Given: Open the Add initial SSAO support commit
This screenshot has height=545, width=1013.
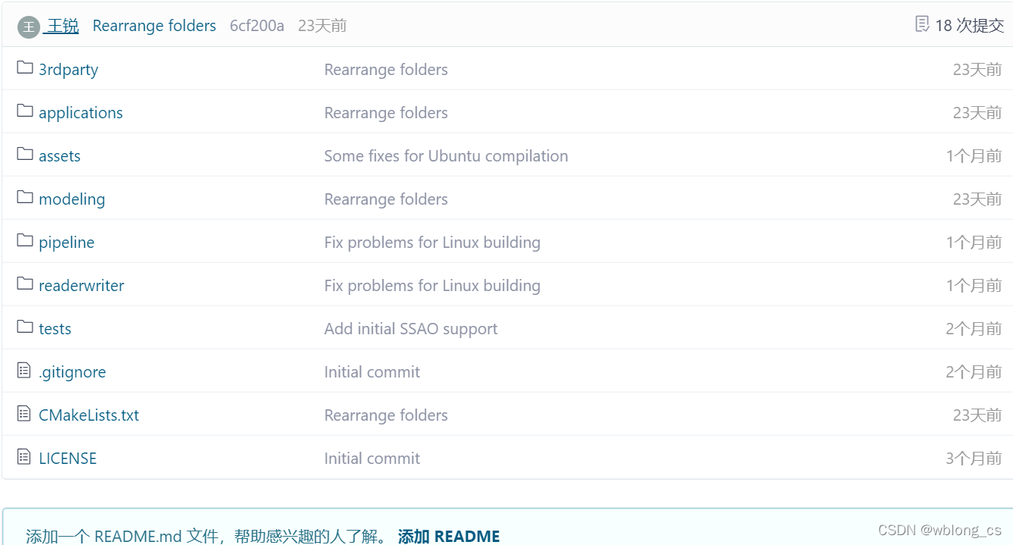Looking at the screenshot, I should pos(410,328).
